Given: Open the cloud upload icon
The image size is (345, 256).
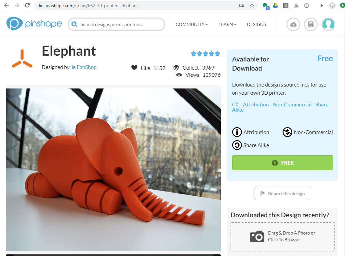Looking at the screenshot, I should pyautogui.click(x=293, y=24).
